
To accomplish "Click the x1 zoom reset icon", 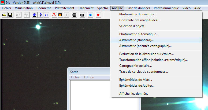I will click(46, 15).
